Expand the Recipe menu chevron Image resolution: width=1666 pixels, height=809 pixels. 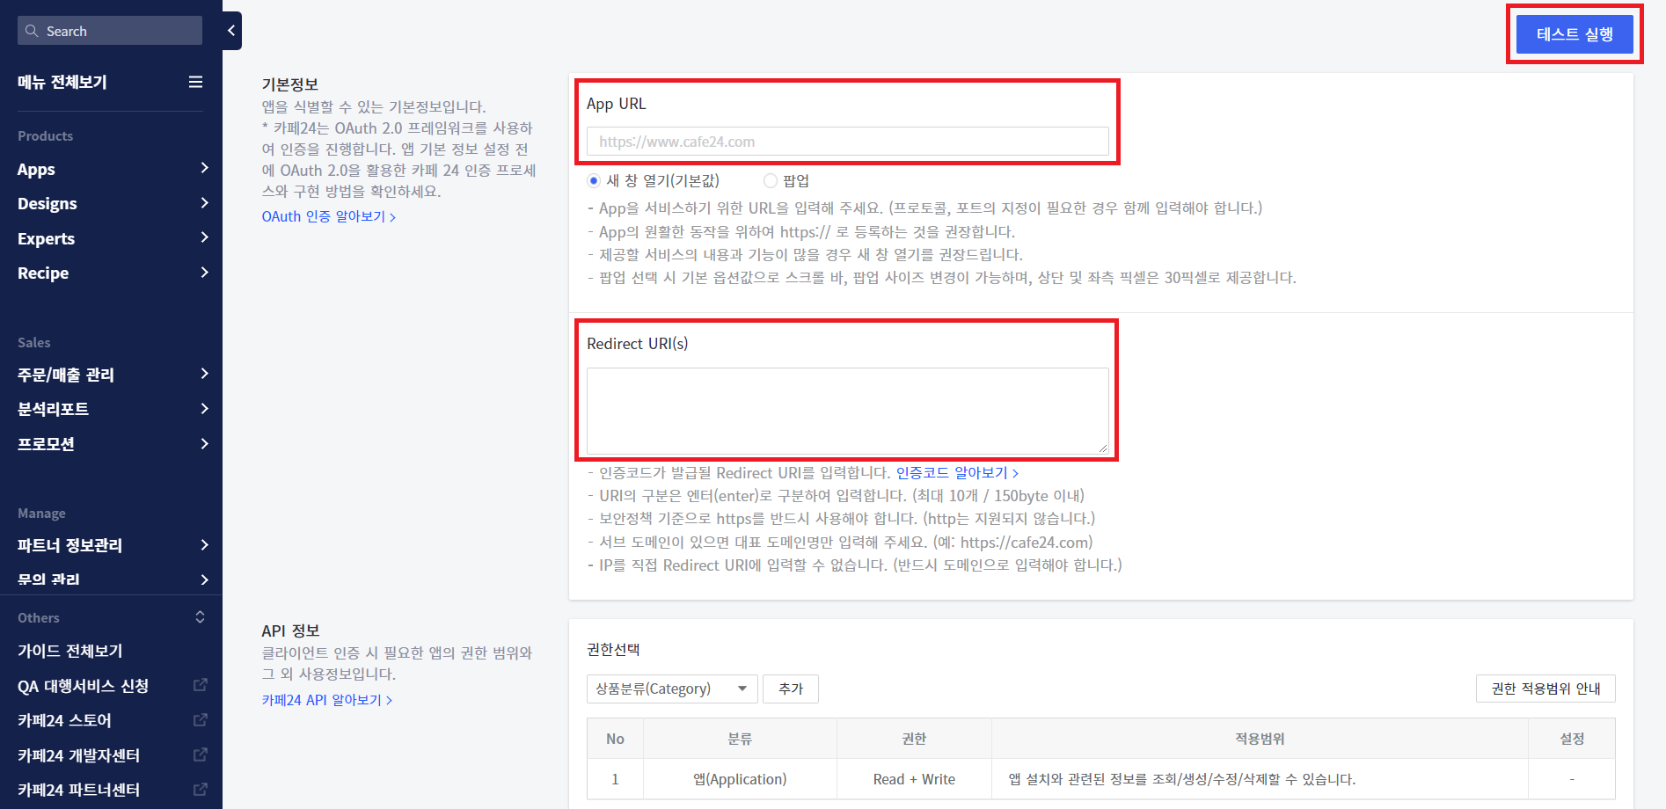click(204, 273)
